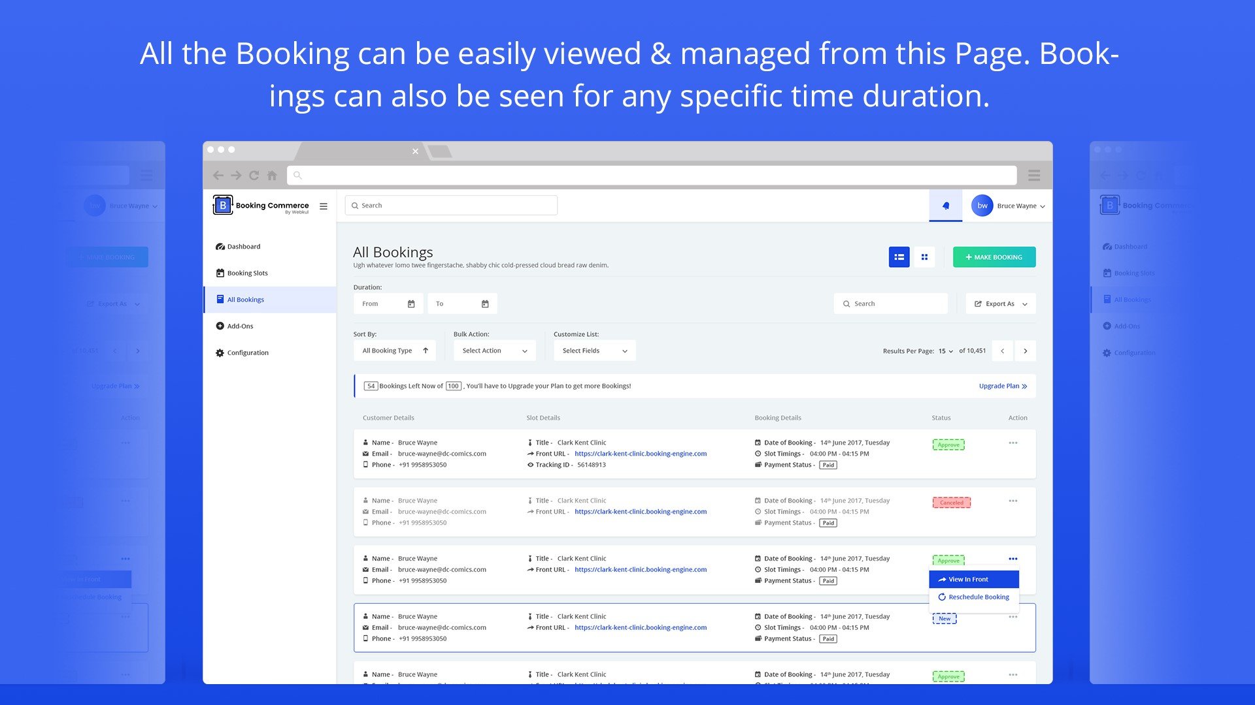Open Configuration in the sidebar
Image resolution: width=1255 pixels, height=705 pixels.
coord(269,352)
